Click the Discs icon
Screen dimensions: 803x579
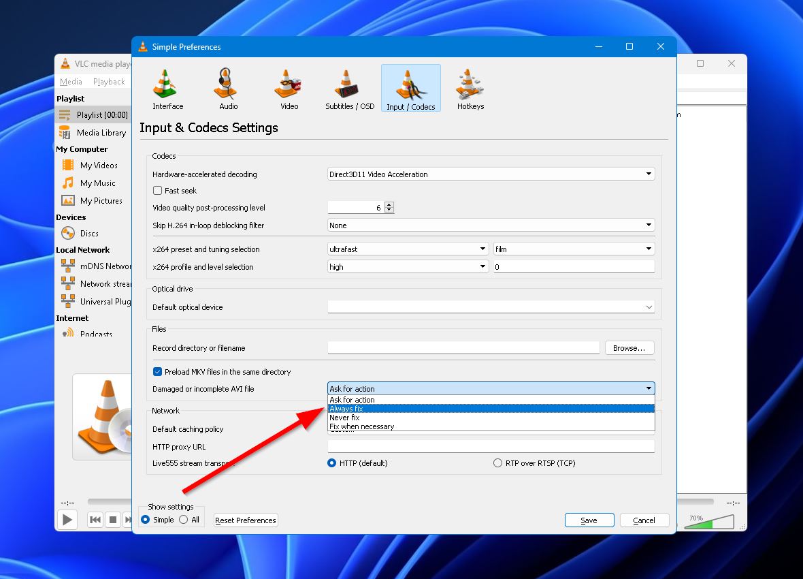67,234
